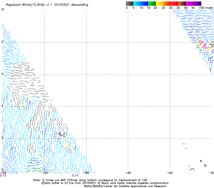Image resolution: width=214 pixels, height=188 pixels.
Task: Click the 'Times are GMT' note line
Action: click(x=90, y=180)
